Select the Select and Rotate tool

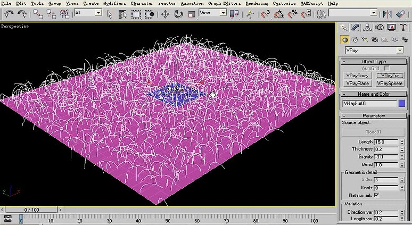pyautogui.click(x=178, y=14)
